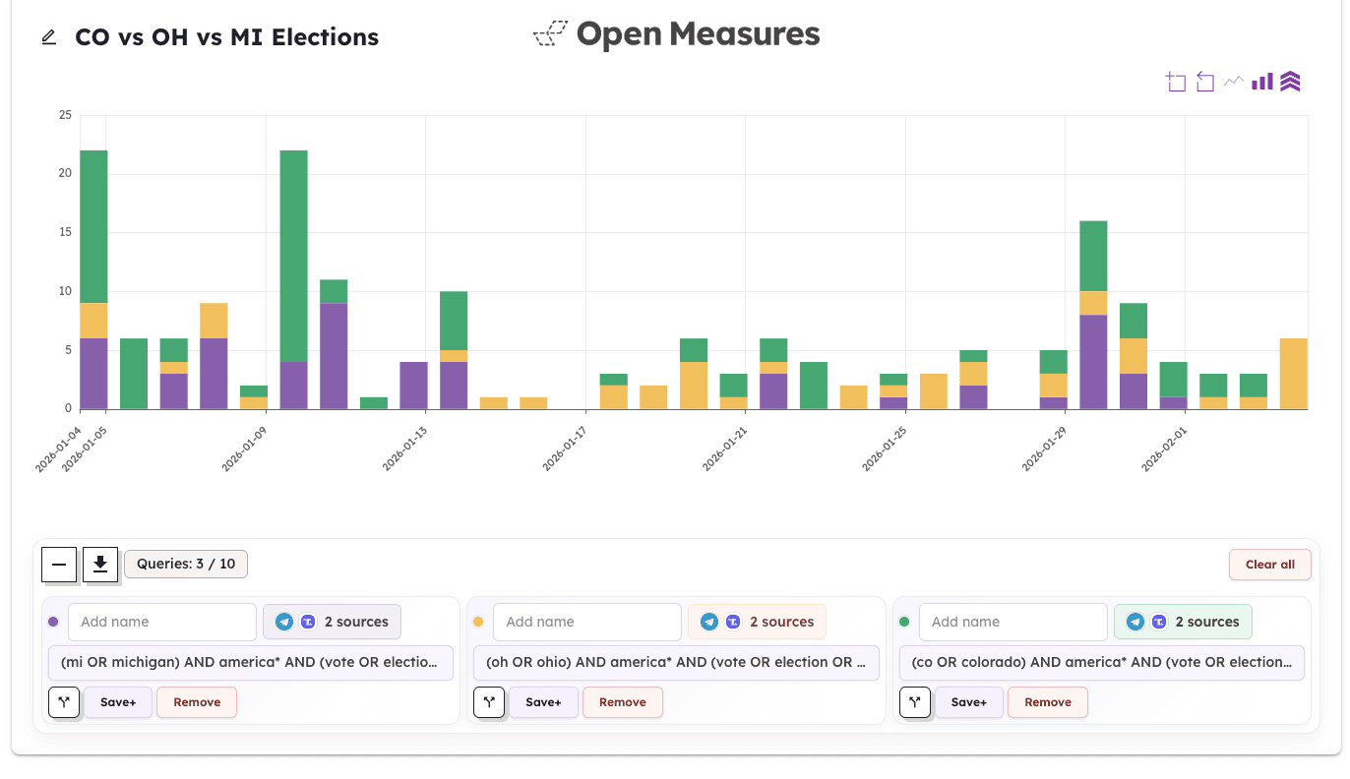Toggle the Telegram source on the Colorado query
1350x779 pixels.
tap(1135, 622)
